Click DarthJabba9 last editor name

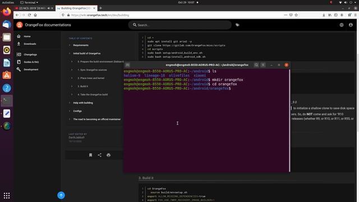(76, 137)
